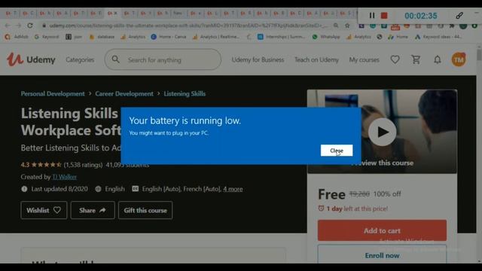Open the Internships bookmark
Viewport: 482px width, 271px height.
(x=282, y=37)
